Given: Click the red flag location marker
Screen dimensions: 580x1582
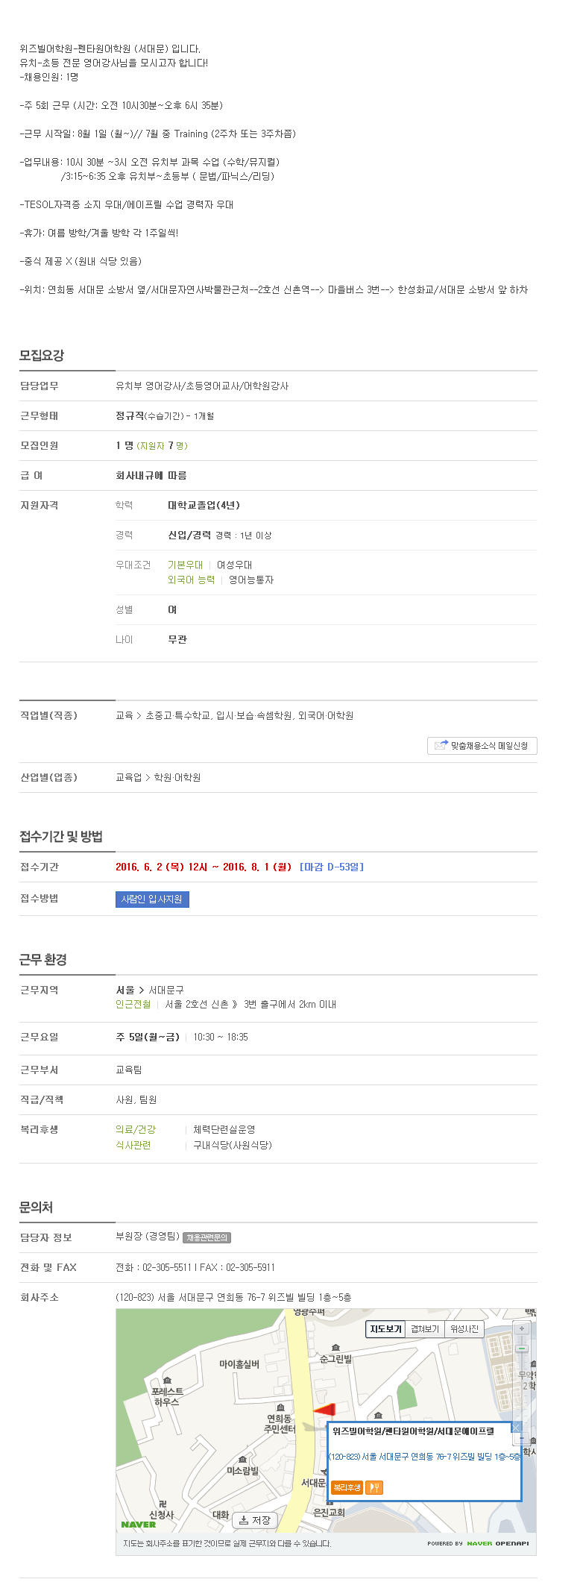Looking at the screenshot, I should [x=324, y=1410].
